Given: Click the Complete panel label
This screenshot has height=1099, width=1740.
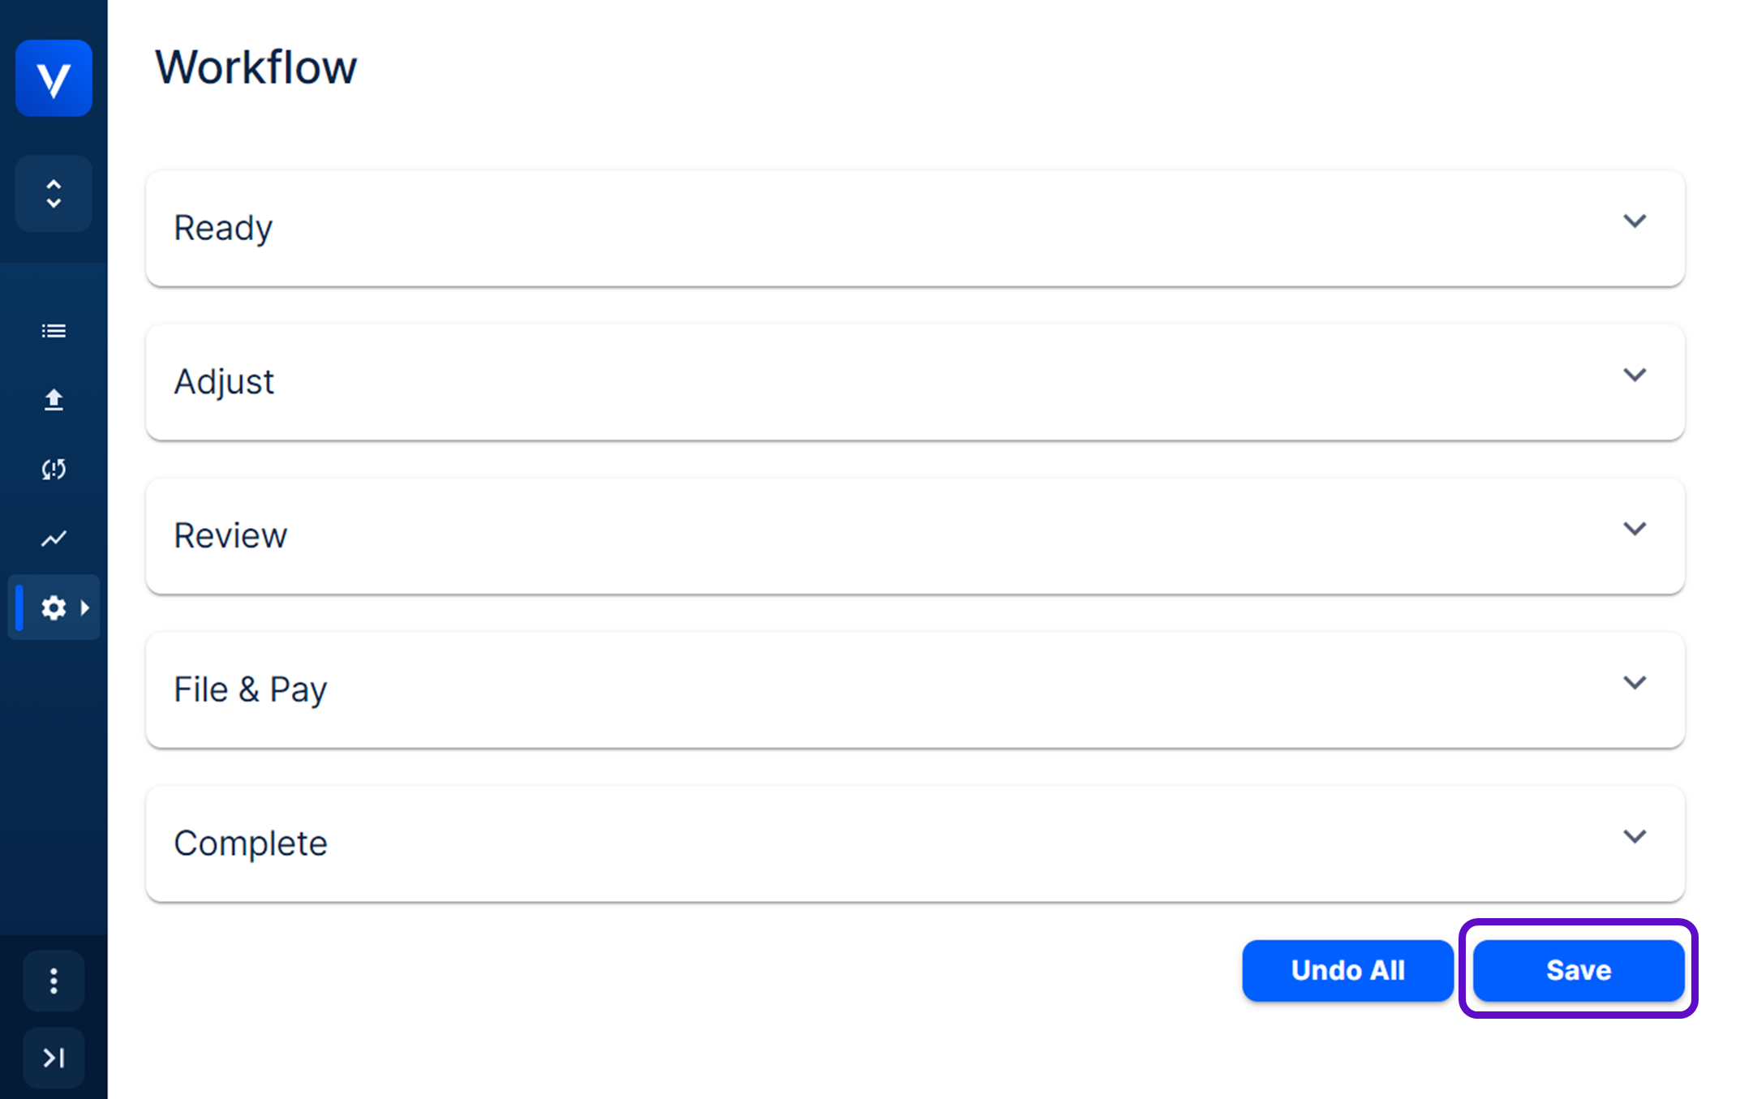Looking at the screenshot, I should pos(251,844).
